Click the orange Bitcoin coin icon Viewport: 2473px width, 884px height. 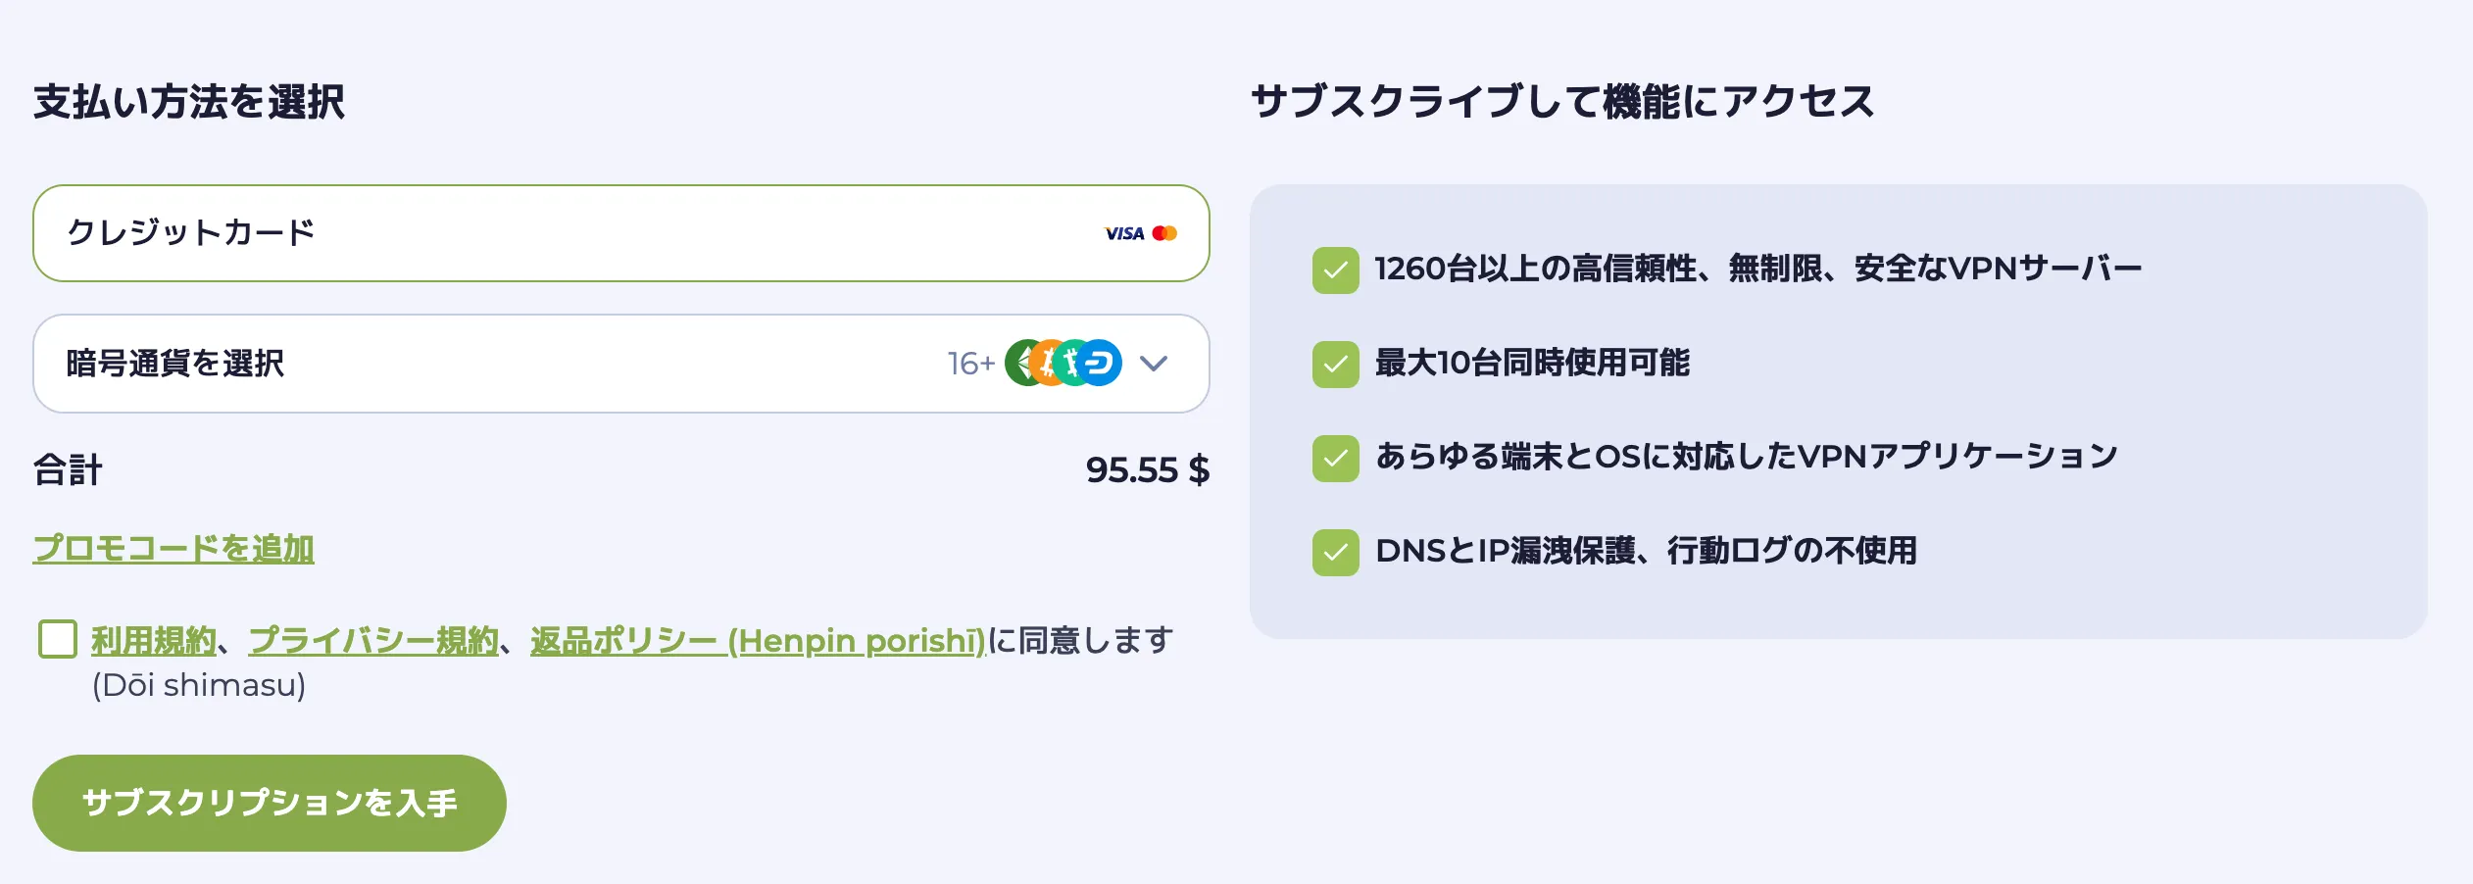pyautogui.click(x=1047, y=364)
